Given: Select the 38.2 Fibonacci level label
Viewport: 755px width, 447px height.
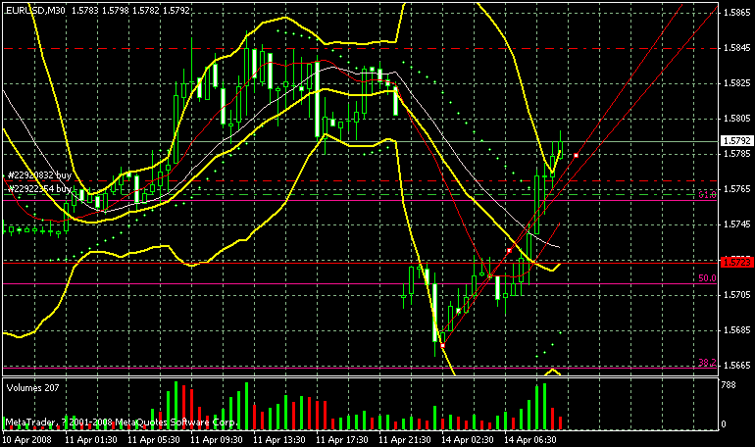Looking at the screenshot, I should click(707, 363).
